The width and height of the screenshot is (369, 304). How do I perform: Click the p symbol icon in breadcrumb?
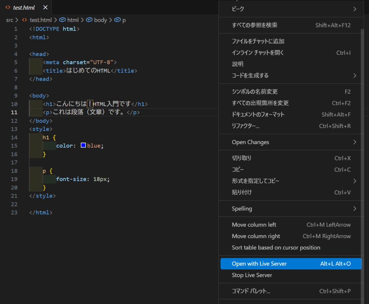pos(117,20)
